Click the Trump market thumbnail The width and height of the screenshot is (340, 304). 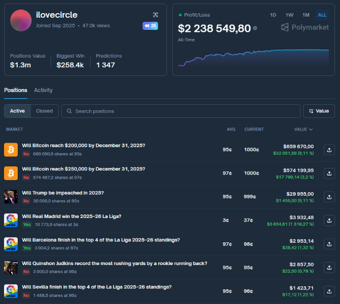[x=11, y=197]
